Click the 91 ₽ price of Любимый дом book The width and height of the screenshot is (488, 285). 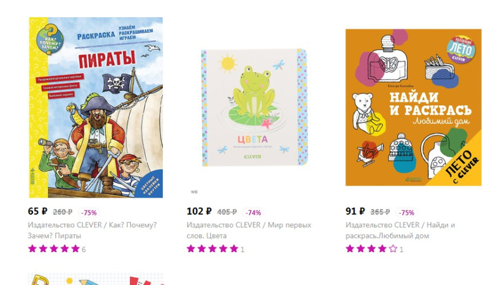tap(355, 212)
